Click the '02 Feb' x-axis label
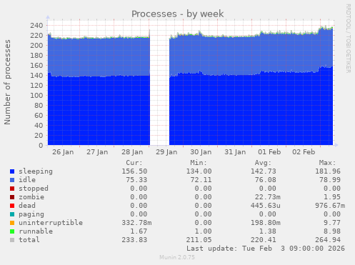This screenshot has height=265, width=355. tap(304, 152)
